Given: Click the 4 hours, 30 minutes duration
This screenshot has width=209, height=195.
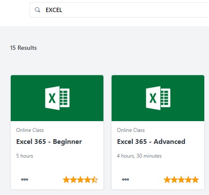Looking at the screenshot, I should tap(139, 156).
